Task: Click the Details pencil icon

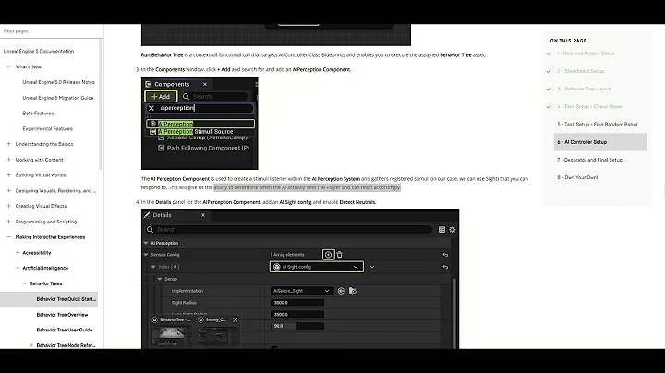Action: click(x=147, y=215)
